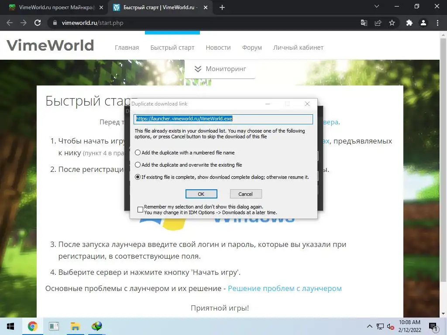Switch to VimeWorld.ru проект Майнкрафт tab
This screenshot has height=335, width=447.
click(54, 7)
